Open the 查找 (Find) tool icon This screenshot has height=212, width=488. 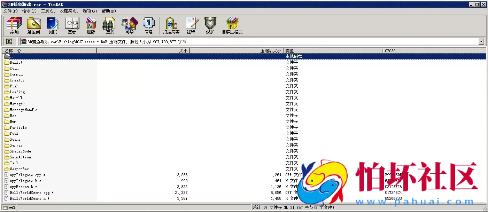(109, 24)
